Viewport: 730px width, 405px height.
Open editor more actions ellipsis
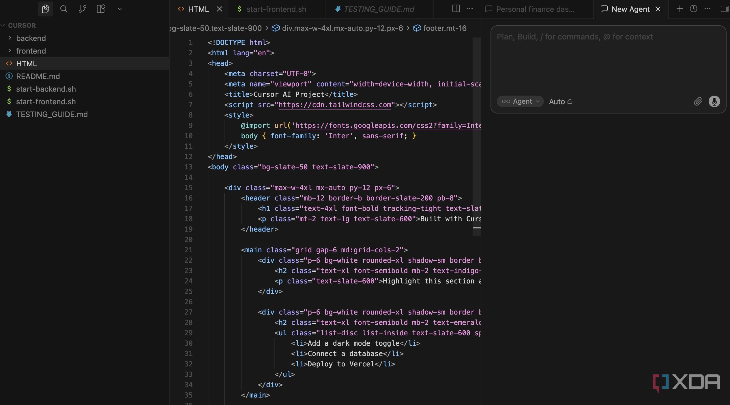tap(470, 9)
